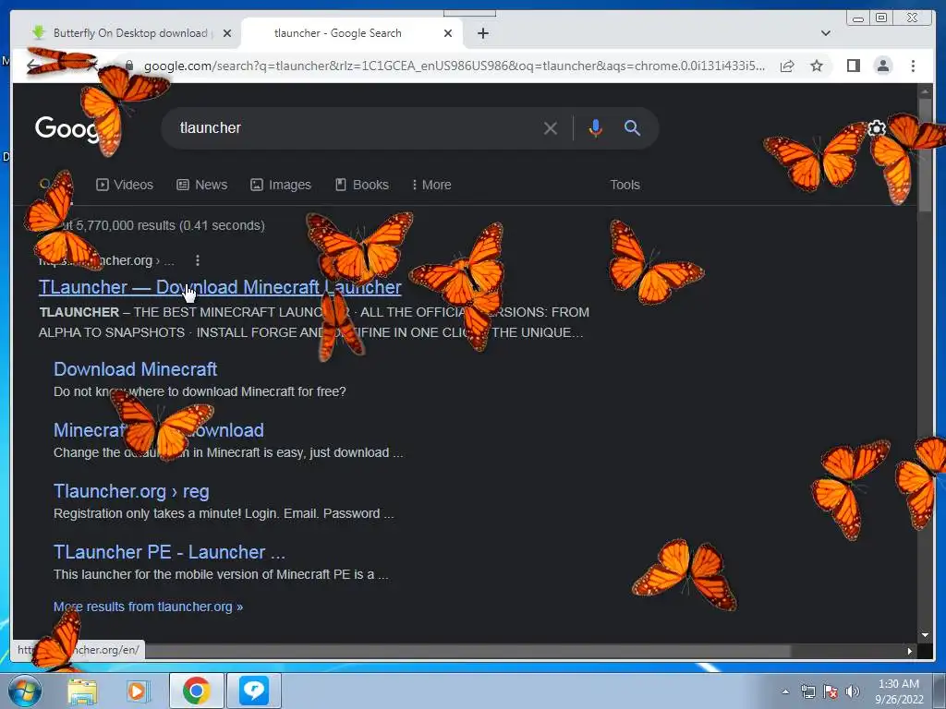Filter results by Videos
This screenshot has height=709, width=946.
click(125, 185)
